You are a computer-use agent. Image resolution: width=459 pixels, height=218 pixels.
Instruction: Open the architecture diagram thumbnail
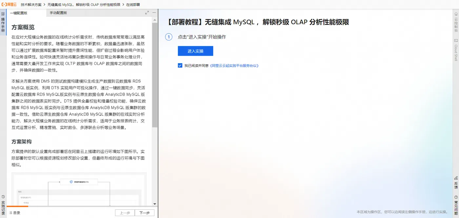[x=79, y=189]
